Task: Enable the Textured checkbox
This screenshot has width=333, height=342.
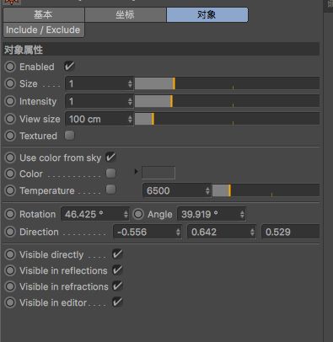Action: [69, 136]
